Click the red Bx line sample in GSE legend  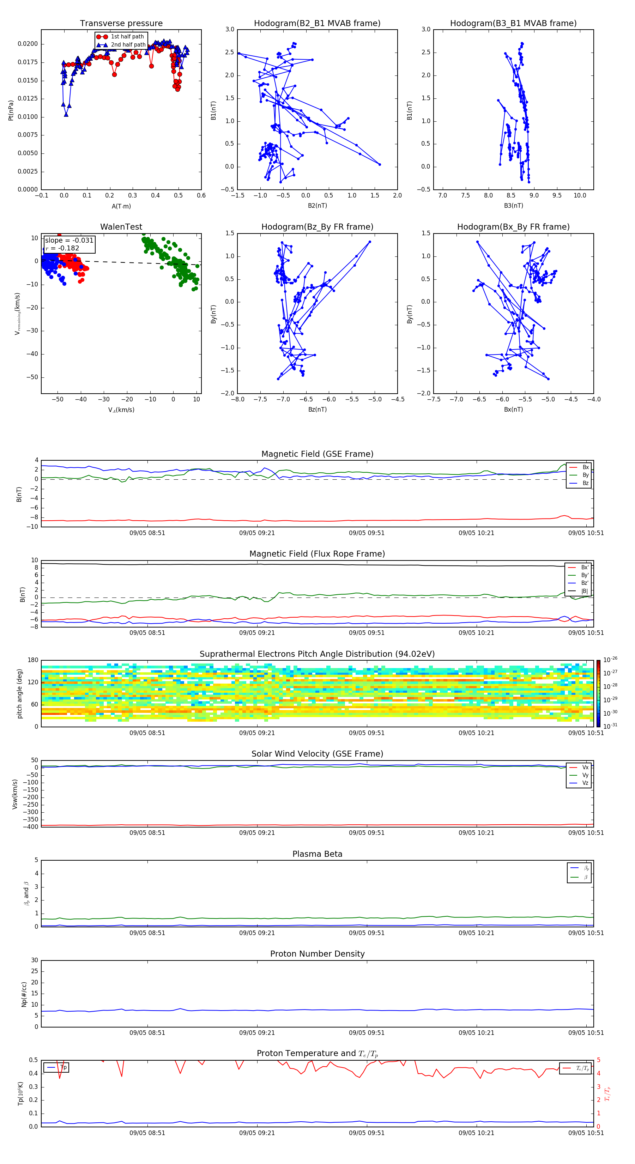point(573,467)
